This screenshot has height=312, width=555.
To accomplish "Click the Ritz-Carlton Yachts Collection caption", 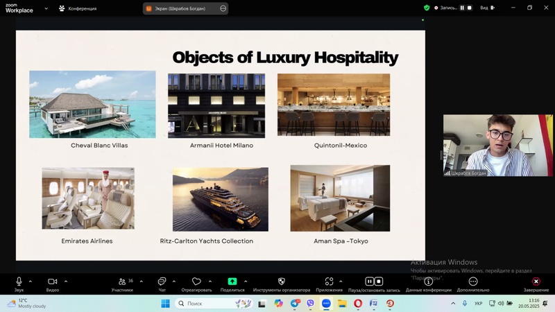I will click(206, 241).
